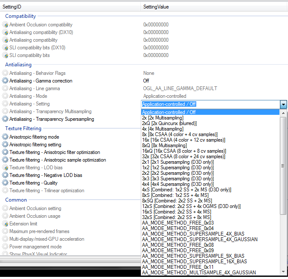The image size is (288, 279).
Task: Choose AA_MODE_METHOD_MULTISAMPLE_4X_GAUSSIAN option
Action: [210, 273]
